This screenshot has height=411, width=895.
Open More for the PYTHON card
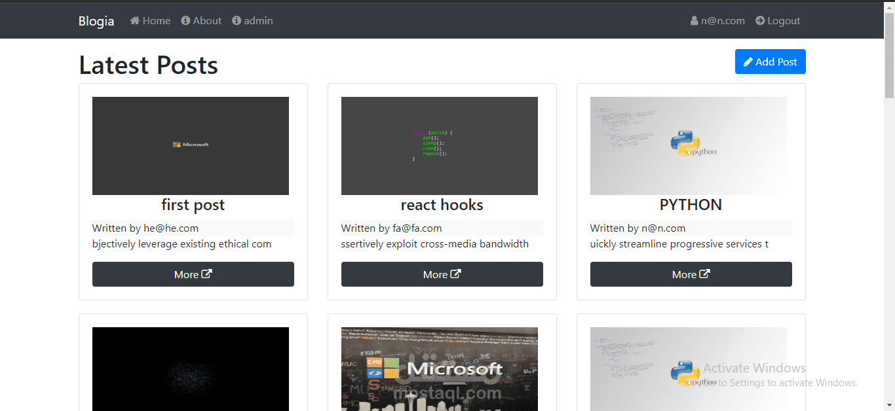point(691,274)
